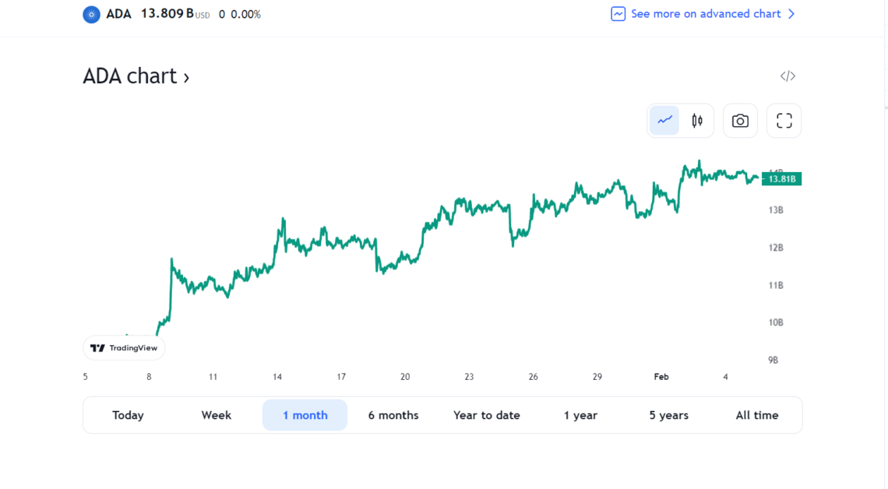
Task: Take a chart snapshot with camera icon
Action: 740,121
